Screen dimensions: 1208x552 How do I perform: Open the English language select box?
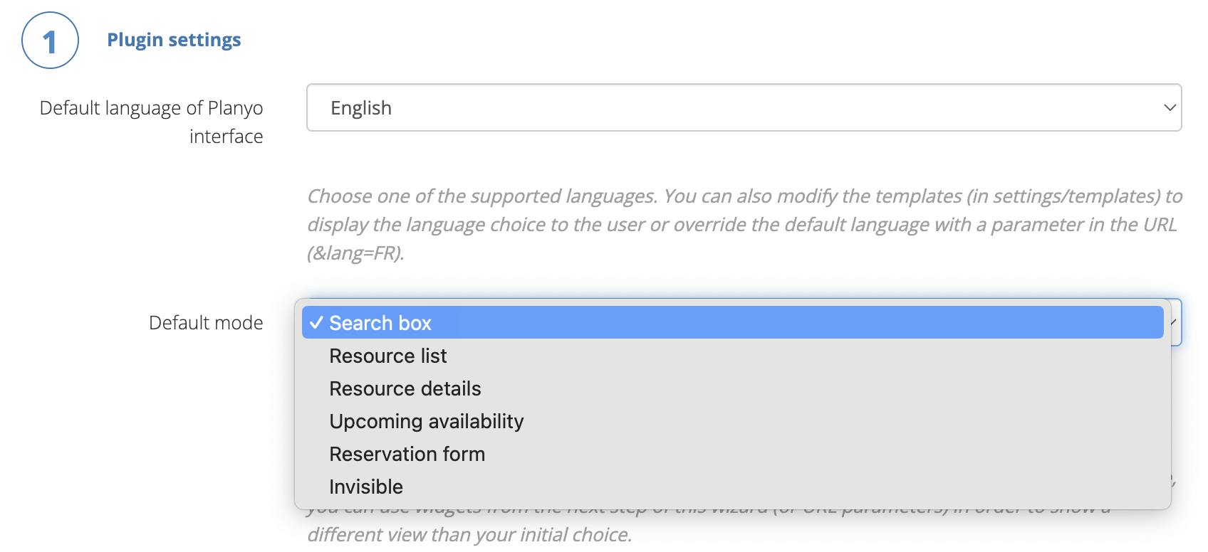744,108
